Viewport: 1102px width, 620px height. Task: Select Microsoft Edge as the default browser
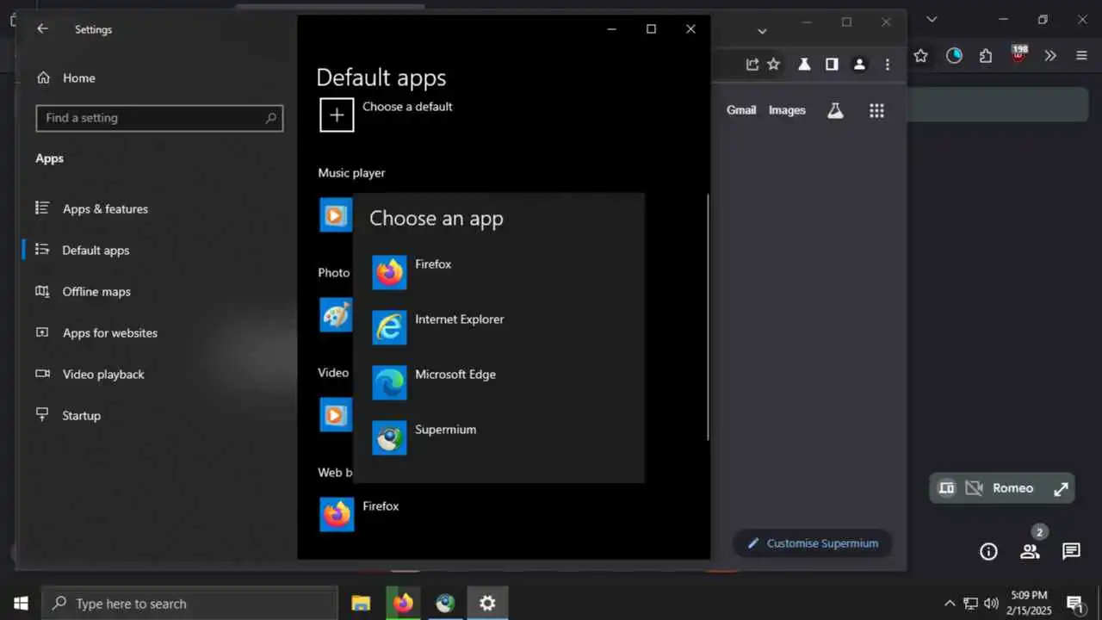[498, 382]
